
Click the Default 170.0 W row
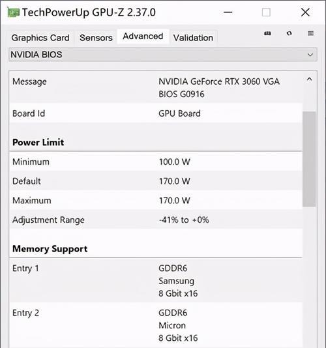[156, 181]
